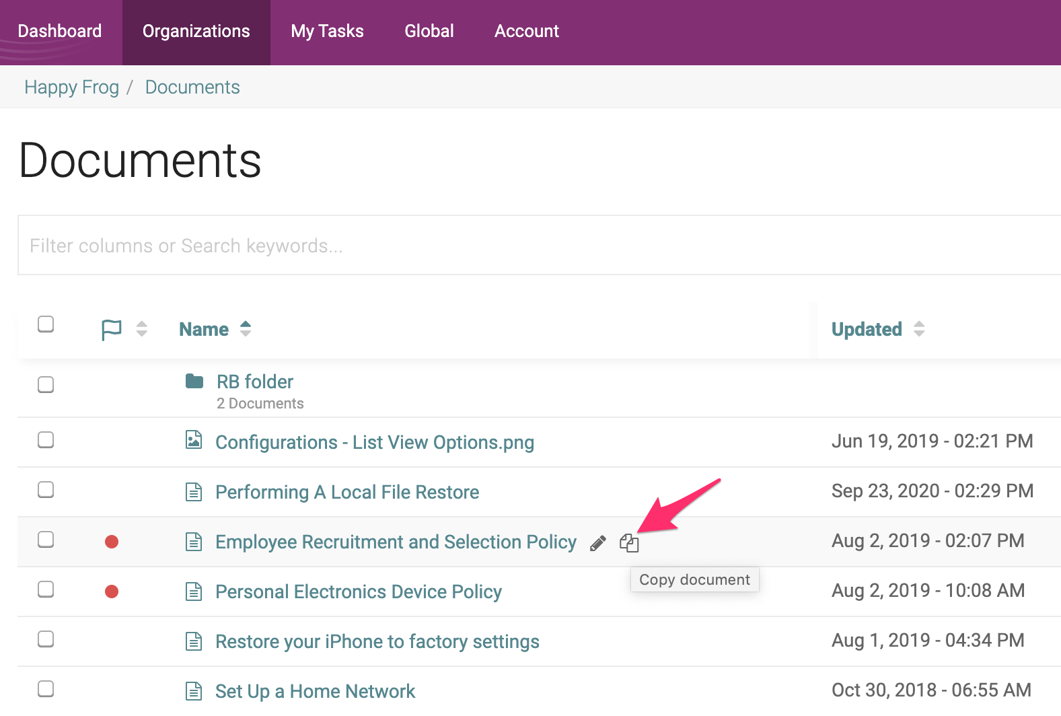Click red flag dot on Employee Recruitment row

(x=112, y=542)
